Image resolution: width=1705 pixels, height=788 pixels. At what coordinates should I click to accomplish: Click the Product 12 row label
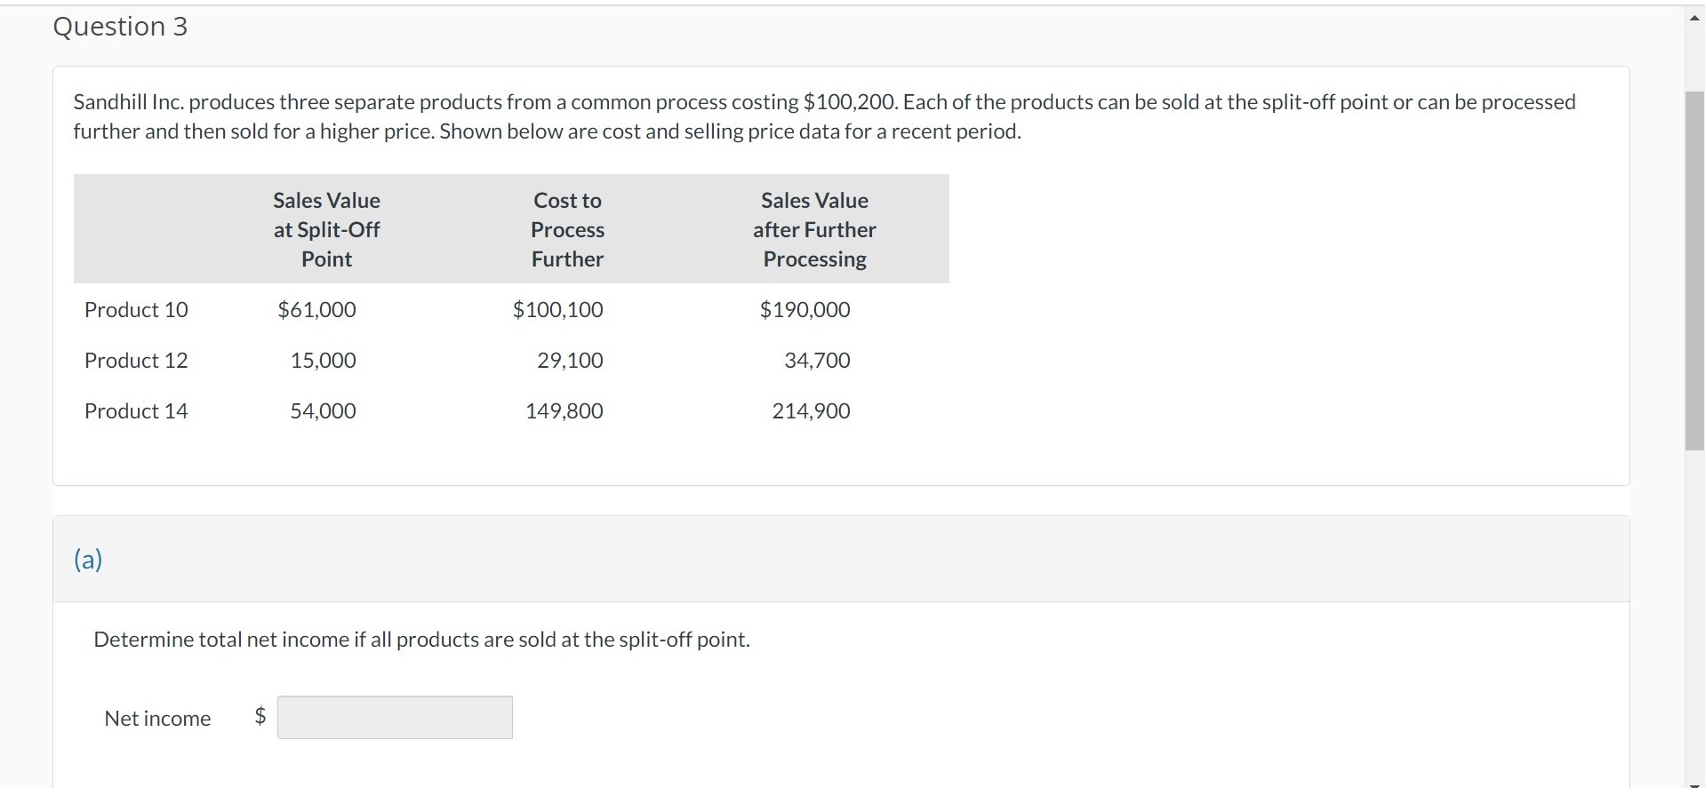point(136,361)
